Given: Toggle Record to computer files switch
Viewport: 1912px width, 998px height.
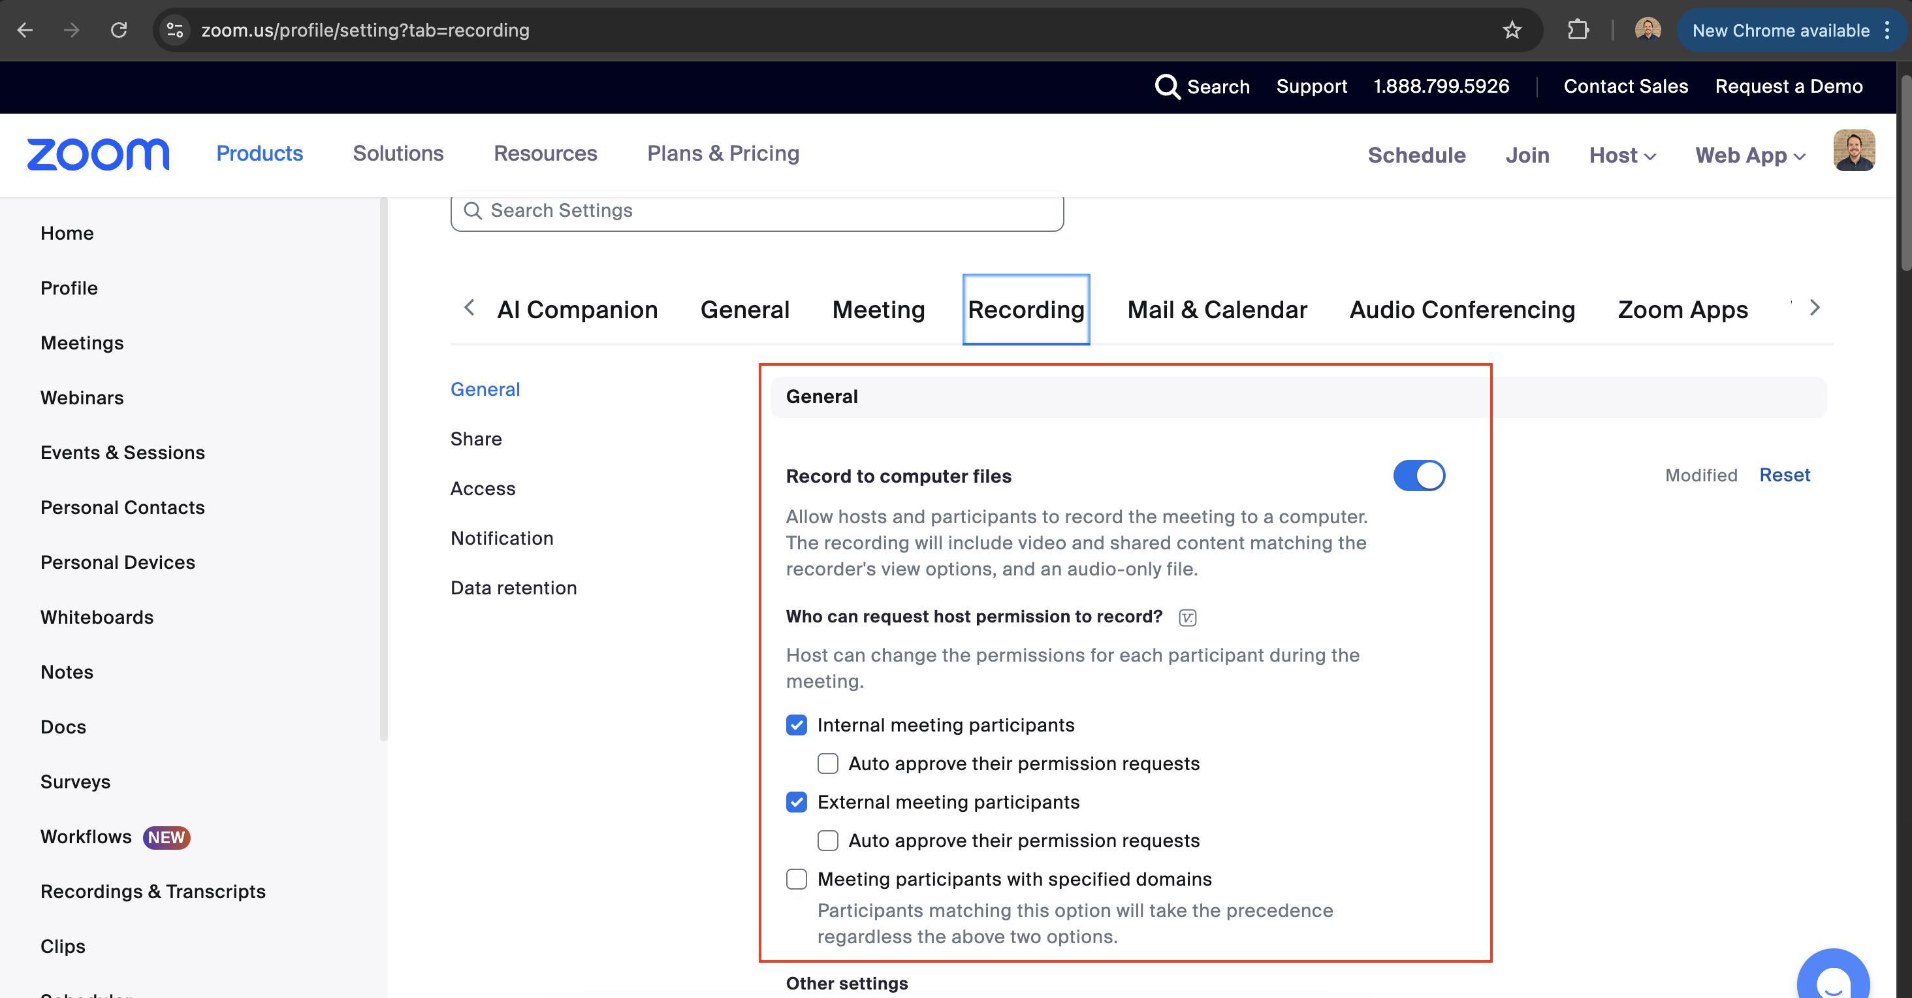Looking at the screenshot, I should coord(1418,475).
